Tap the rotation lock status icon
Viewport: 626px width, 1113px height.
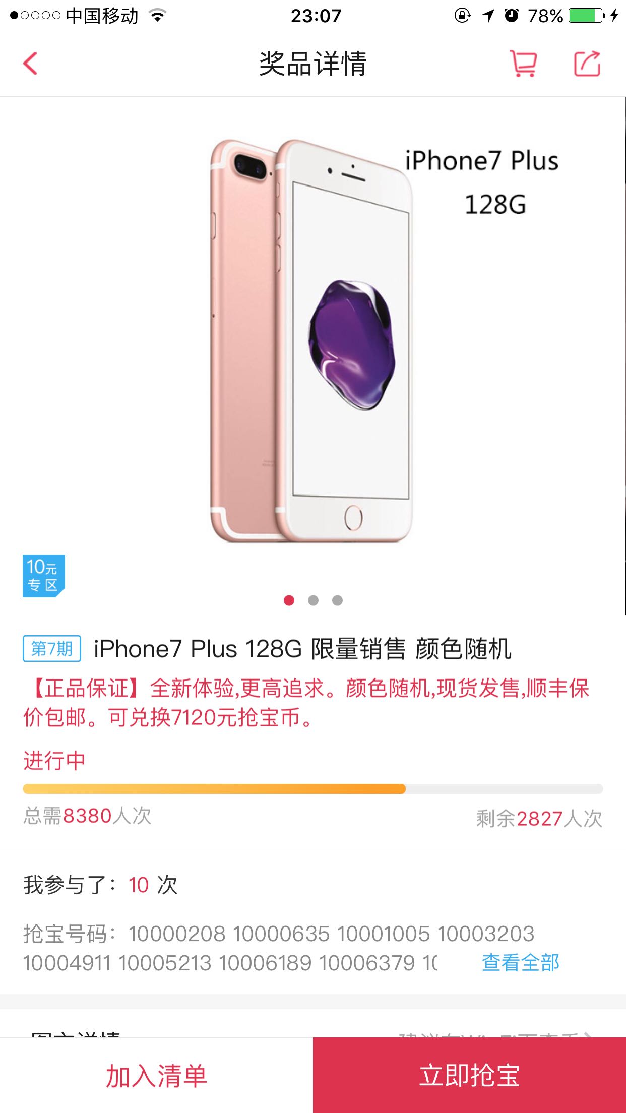pos(462,16)
